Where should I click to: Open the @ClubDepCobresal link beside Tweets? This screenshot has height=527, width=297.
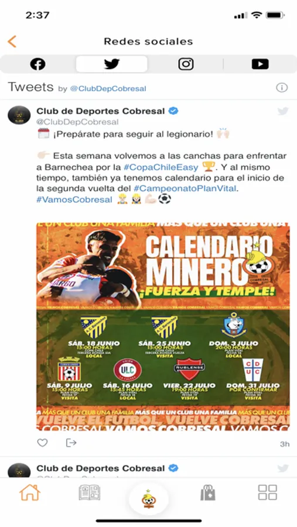(108, 89)
